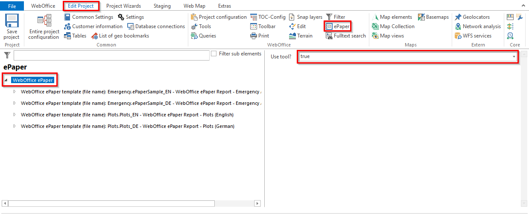
Task: Open Snap layers configuration
Action: [306, 17]
